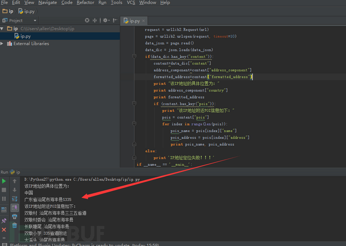Stop the running process
346x246 pixels.
[x=4, y=190]
